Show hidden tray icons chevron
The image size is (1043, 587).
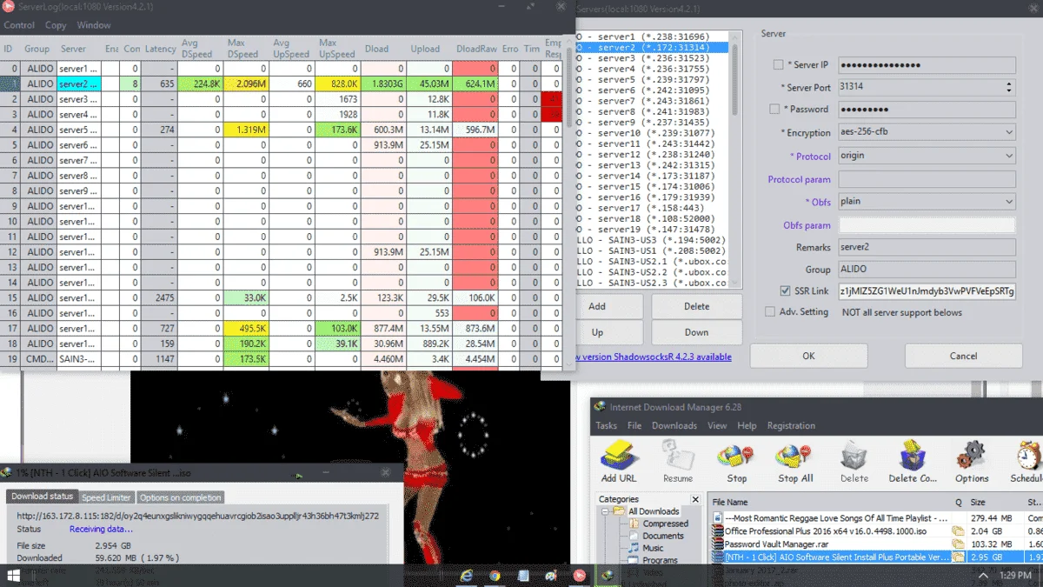[983, 575]
